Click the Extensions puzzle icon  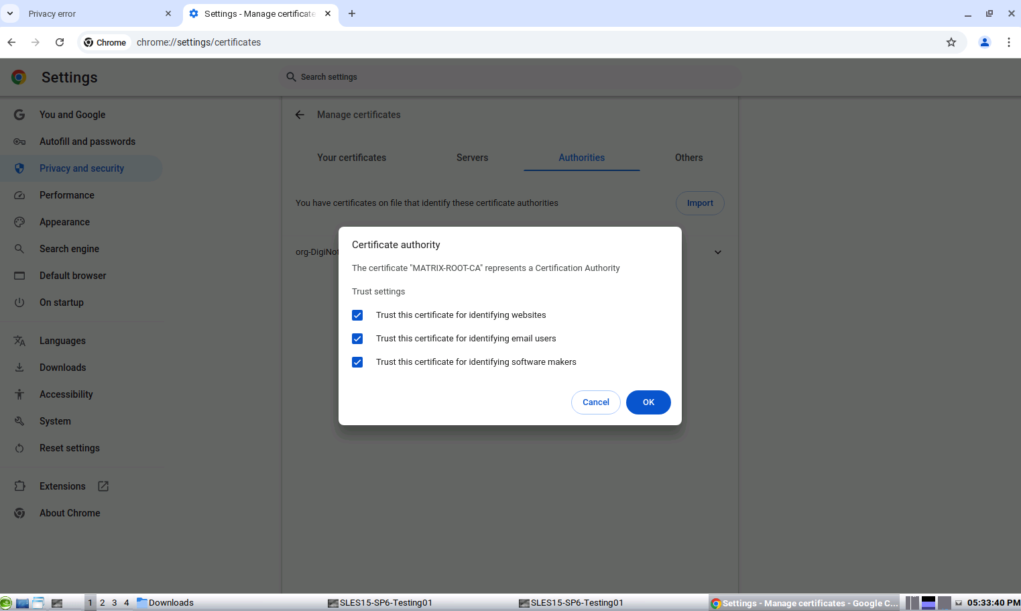click(19, 486)
